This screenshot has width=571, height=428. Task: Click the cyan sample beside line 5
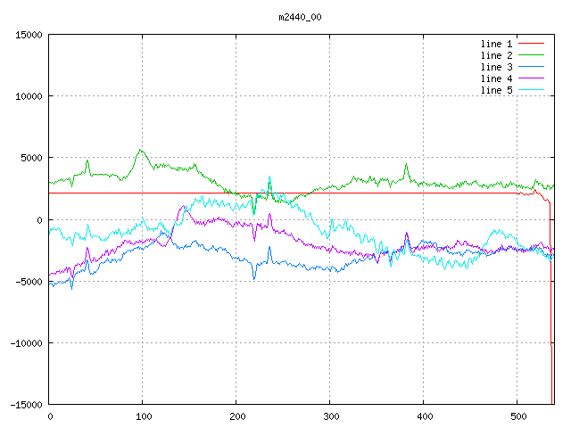(531, 90)
